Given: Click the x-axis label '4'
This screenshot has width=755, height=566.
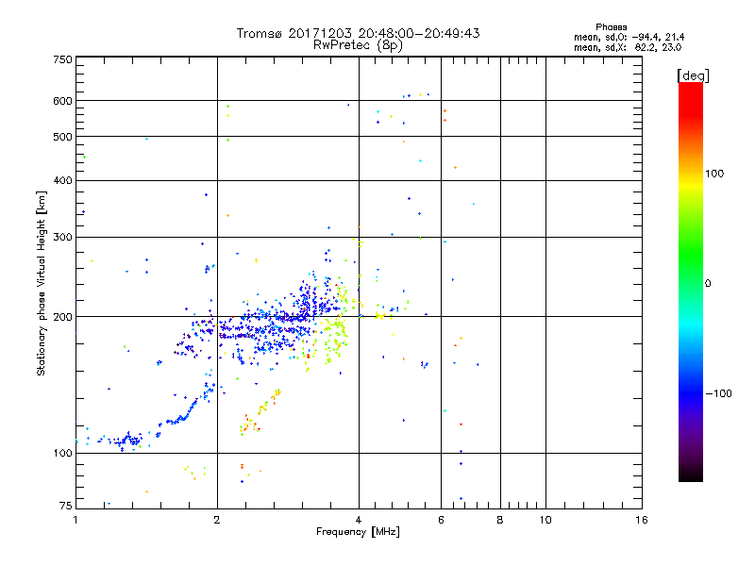Looking at the screenshot, I should coord(359,520).
